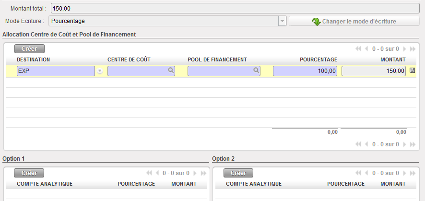Viewport: 425px width, 201px height.
Task: Sort by the Destination column header
Action: point(34,59)
